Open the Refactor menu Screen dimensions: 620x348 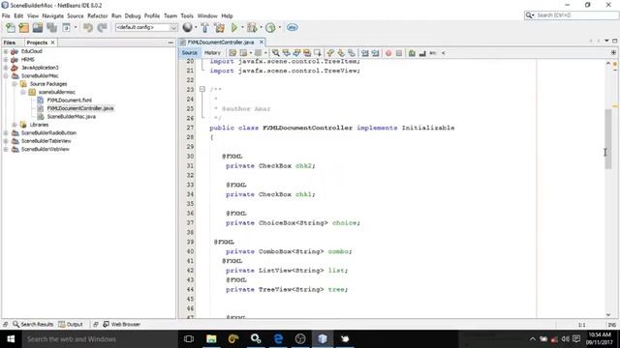pyautogui.click(x=97, y=15)
